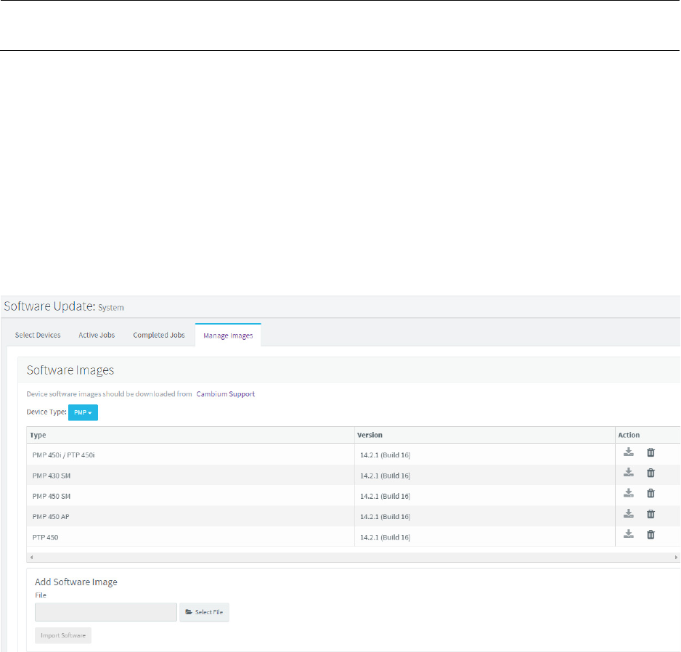Select the PTP 450 row text

click(45, 537)
